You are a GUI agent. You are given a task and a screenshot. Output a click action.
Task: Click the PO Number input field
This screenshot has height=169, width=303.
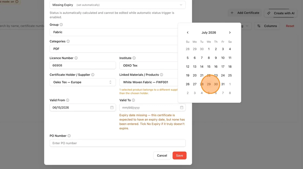(x=117, y=143)
